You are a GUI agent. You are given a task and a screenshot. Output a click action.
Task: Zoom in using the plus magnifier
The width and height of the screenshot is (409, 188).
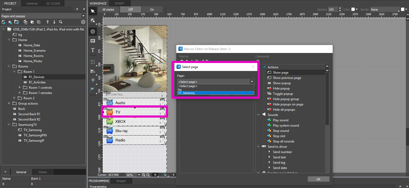[x=144, y=175]
